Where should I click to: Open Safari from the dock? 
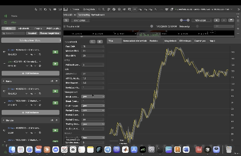pyautogui.click(x=29, y=150)
